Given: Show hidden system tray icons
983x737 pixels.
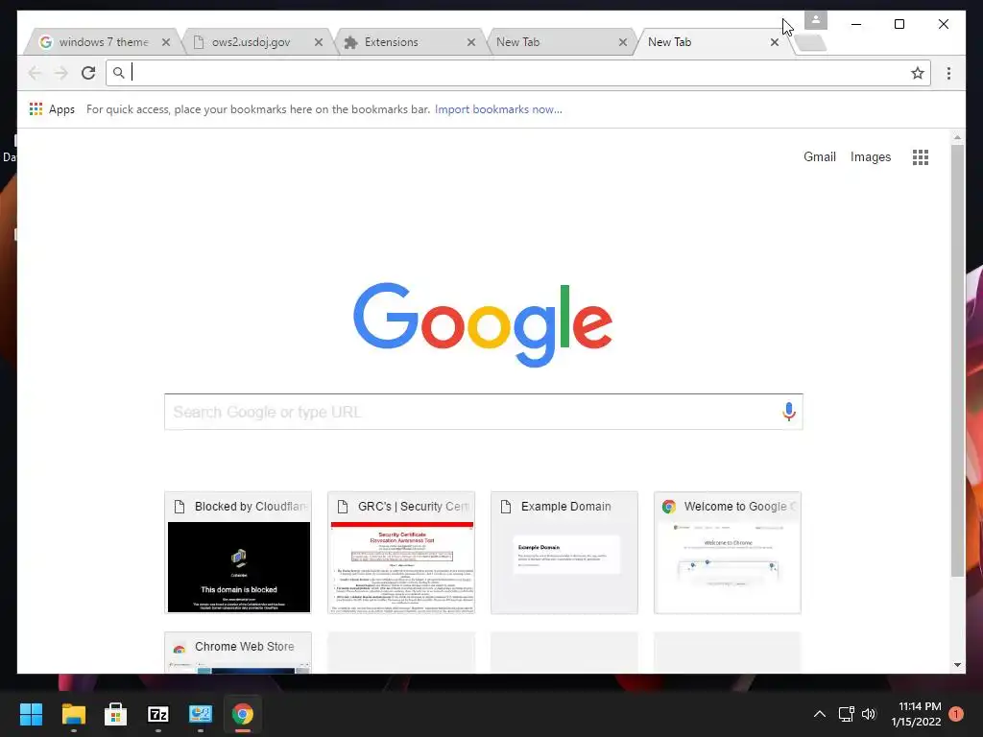Looking at the screenshot, I should 820,714.
